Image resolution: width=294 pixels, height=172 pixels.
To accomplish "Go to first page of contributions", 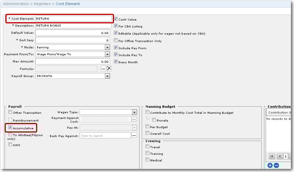I will click(272, 156).
